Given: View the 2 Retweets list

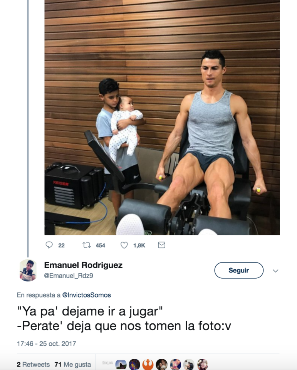Looking at the screenshot, I should [33, 364].
